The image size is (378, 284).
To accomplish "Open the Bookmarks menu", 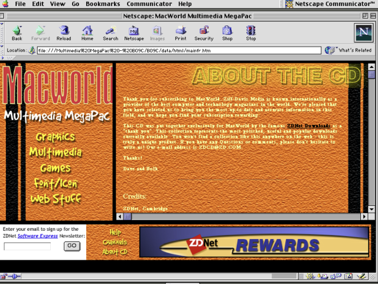I will click(x=103, y=4).
